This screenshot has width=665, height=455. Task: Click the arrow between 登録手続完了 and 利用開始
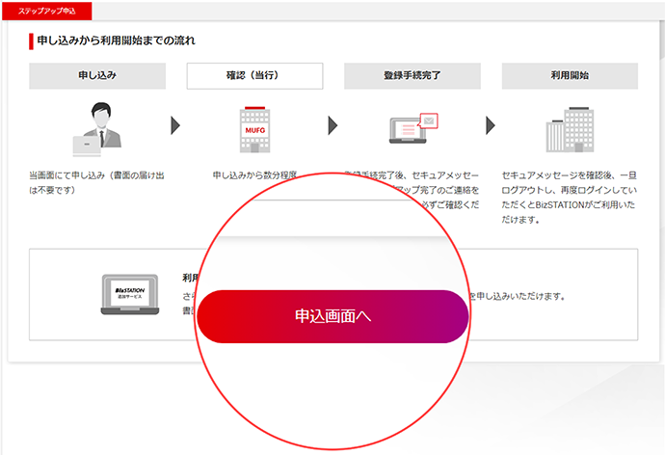point(490,125)
